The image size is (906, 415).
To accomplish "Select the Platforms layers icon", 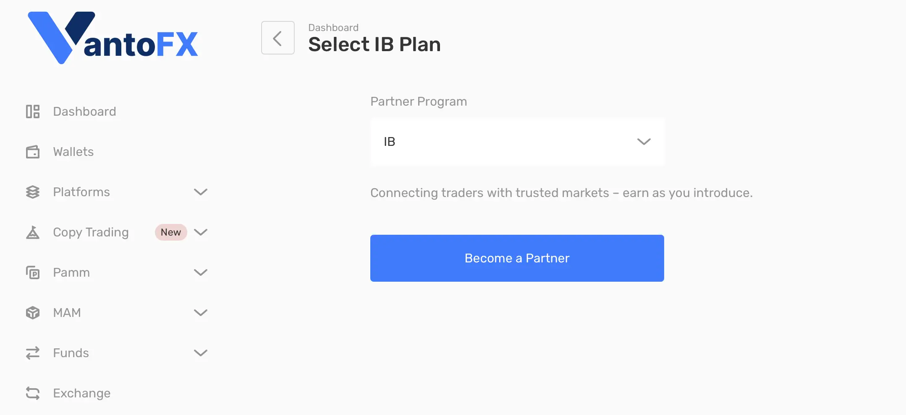I will tap(33, 192).
